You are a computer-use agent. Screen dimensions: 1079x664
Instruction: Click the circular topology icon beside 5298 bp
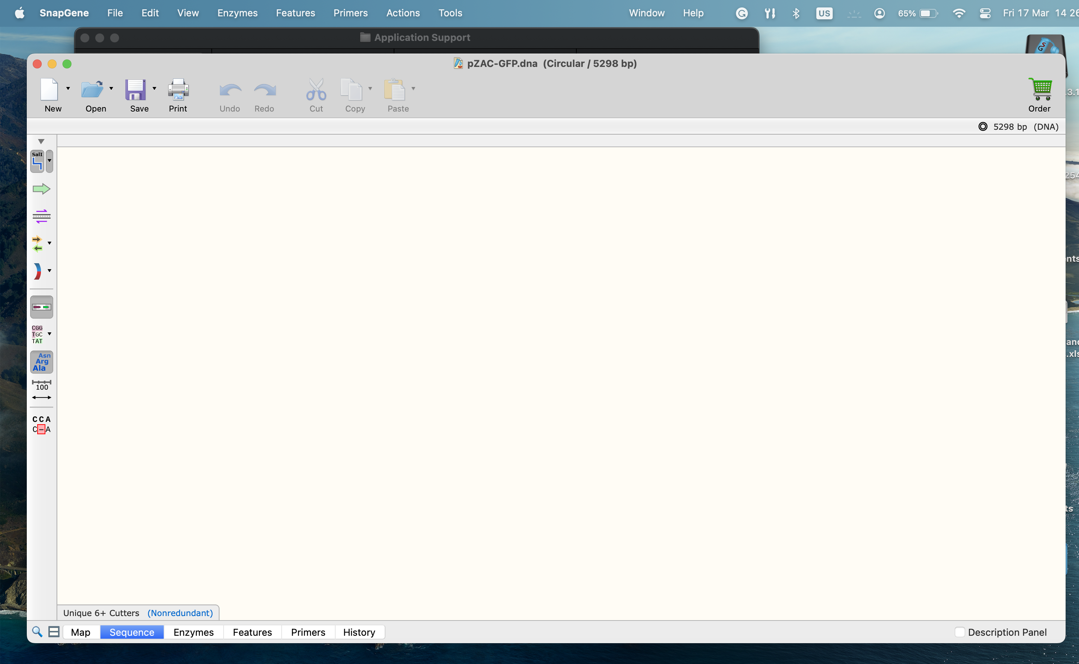983,126
